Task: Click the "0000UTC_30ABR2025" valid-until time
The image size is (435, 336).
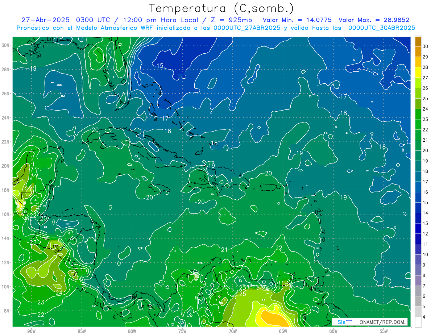Action: click(382, 28)
